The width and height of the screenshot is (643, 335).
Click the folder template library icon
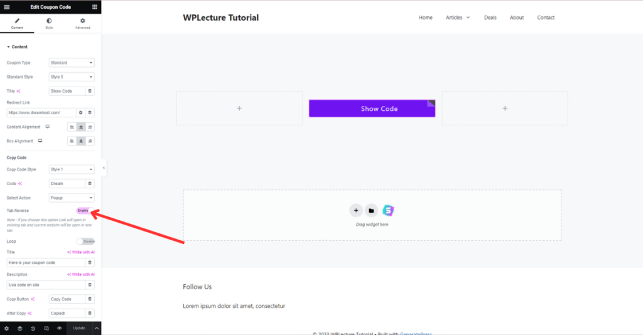pyautogui.click(x=371, y=211)
